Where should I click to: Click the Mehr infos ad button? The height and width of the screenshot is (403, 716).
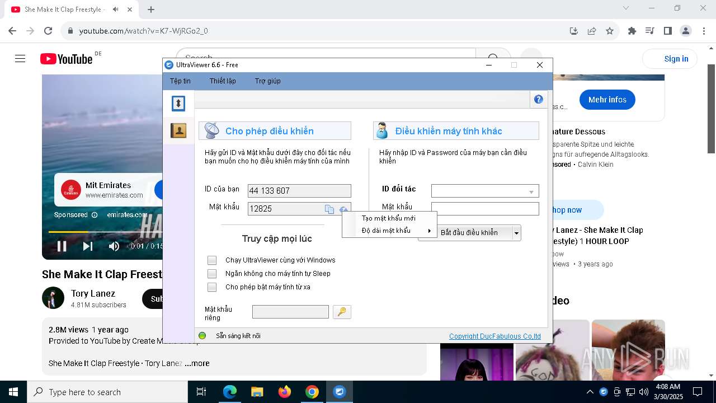[607, 100]
